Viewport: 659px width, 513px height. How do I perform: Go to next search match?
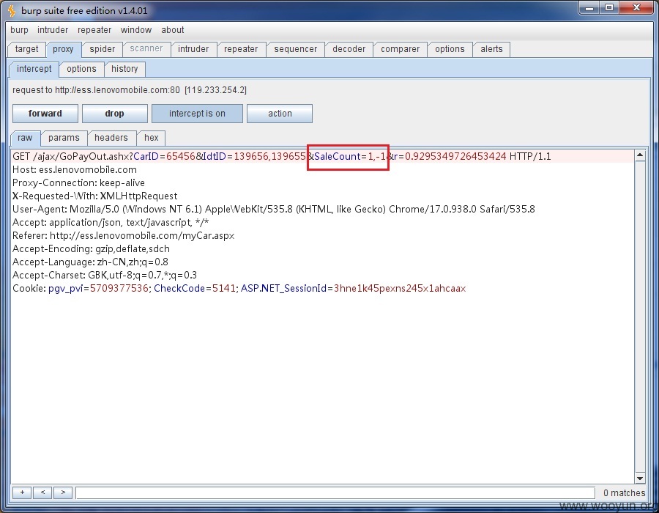click(x=63, y=492)
